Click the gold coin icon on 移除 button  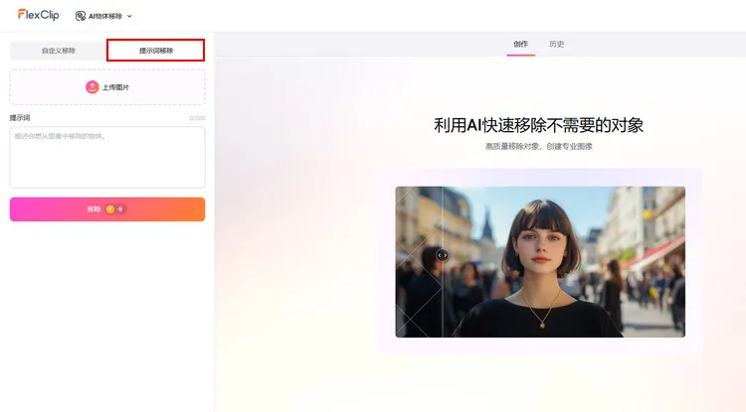coord(109,209)
